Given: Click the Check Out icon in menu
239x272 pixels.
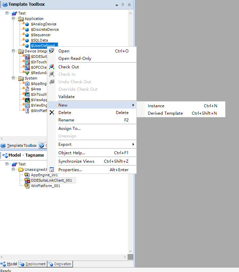Looking at the screenshot, I should [52, 67].
